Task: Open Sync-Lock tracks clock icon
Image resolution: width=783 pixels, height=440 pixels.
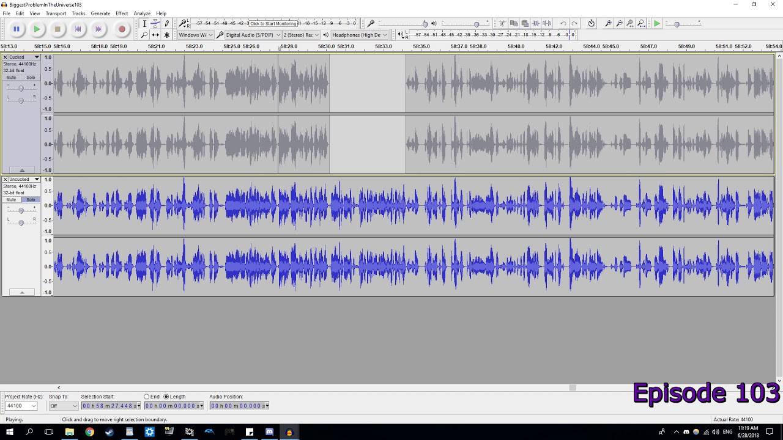Action: click(591, 23)
